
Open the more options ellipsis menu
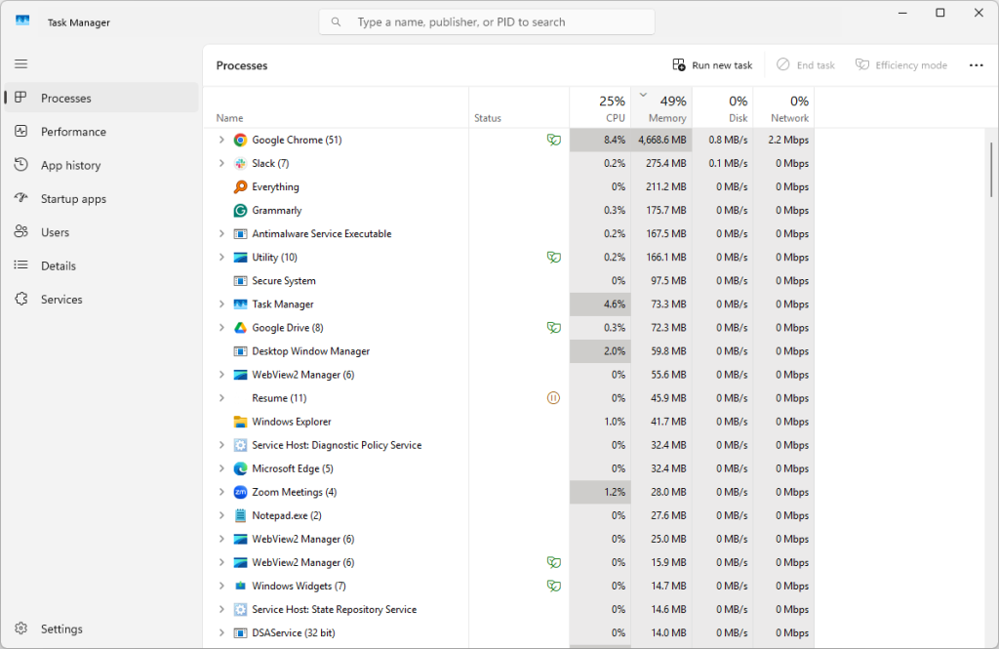976,65
